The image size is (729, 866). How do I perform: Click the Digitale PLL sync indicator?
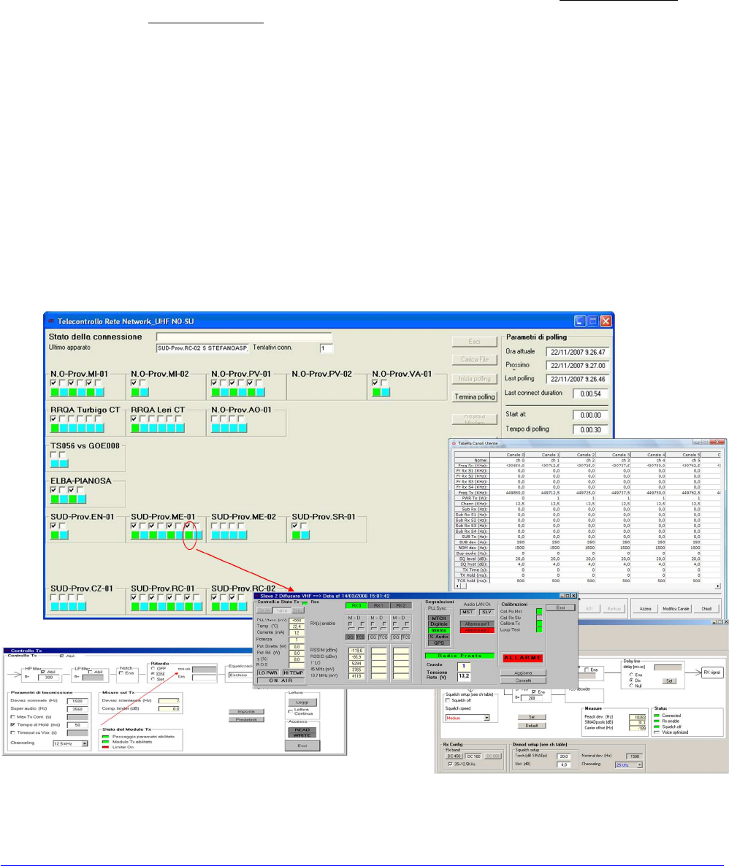click(439, 624)
